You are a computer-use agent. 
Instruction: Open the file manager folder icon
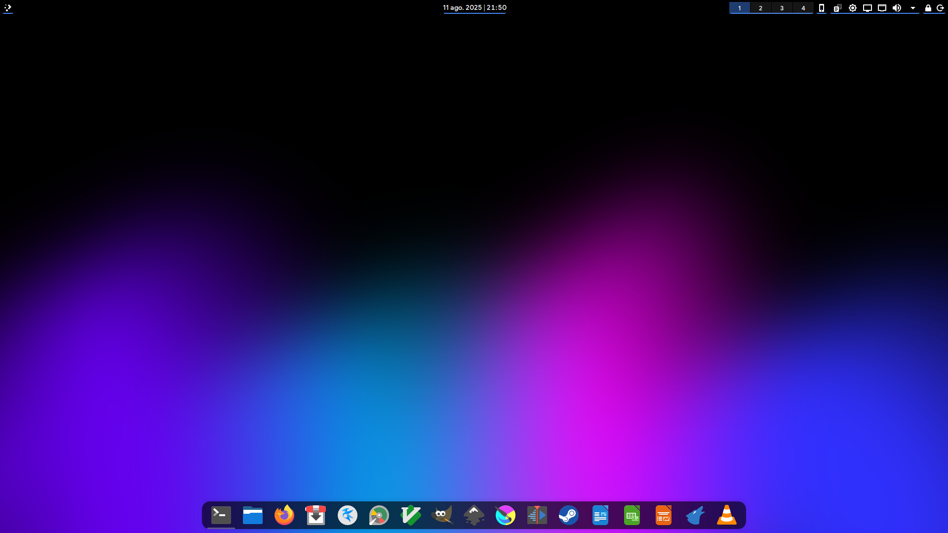pos(253,515)
